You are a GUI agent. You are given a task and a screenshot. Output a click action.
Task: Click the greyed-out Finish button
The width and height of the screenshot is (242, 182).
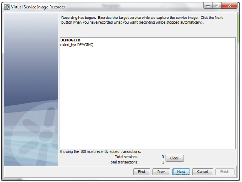pos(225,172)
